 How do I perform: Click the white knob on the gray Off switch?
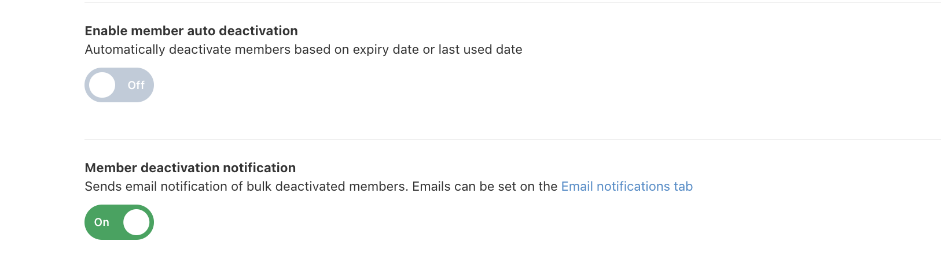click(102, 85)
